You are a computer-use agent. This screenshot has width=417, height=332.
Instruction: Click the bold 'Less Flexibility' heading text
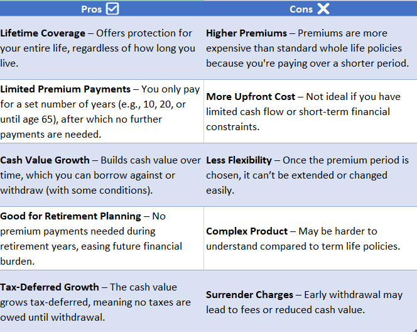coord(239,160)
